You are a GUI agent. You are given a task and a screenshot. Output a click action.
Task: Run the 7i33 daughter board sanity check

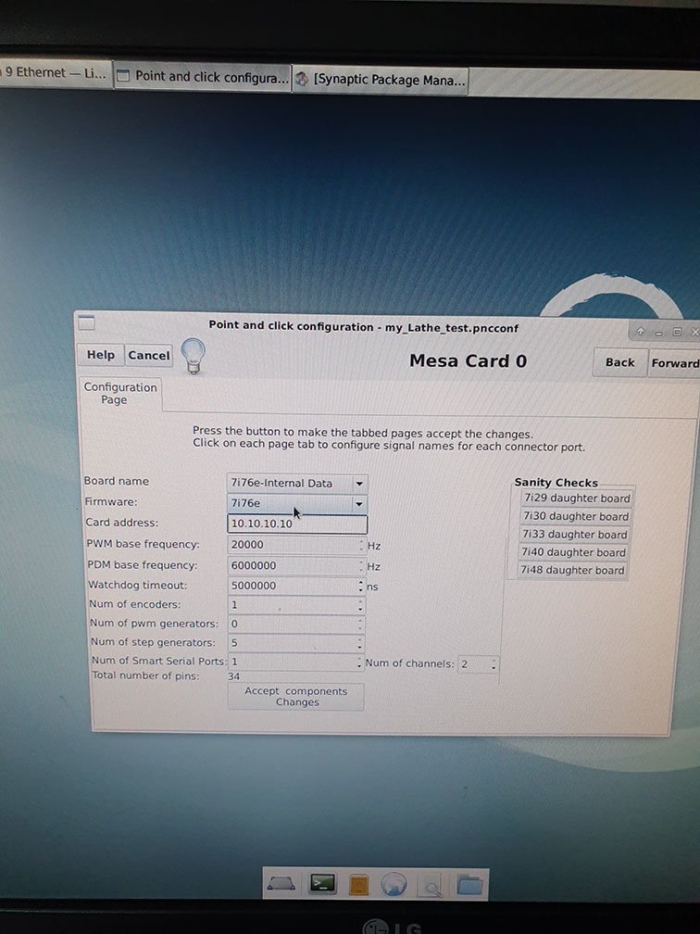574,535
